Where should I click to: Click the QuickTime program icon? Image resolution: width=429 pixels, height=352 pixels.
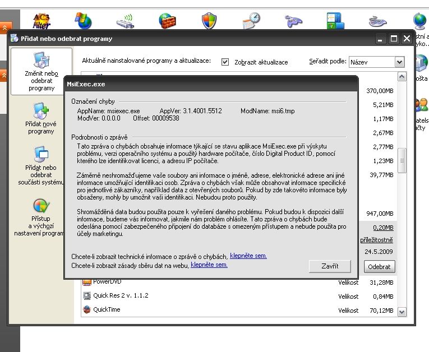point(87,309)
